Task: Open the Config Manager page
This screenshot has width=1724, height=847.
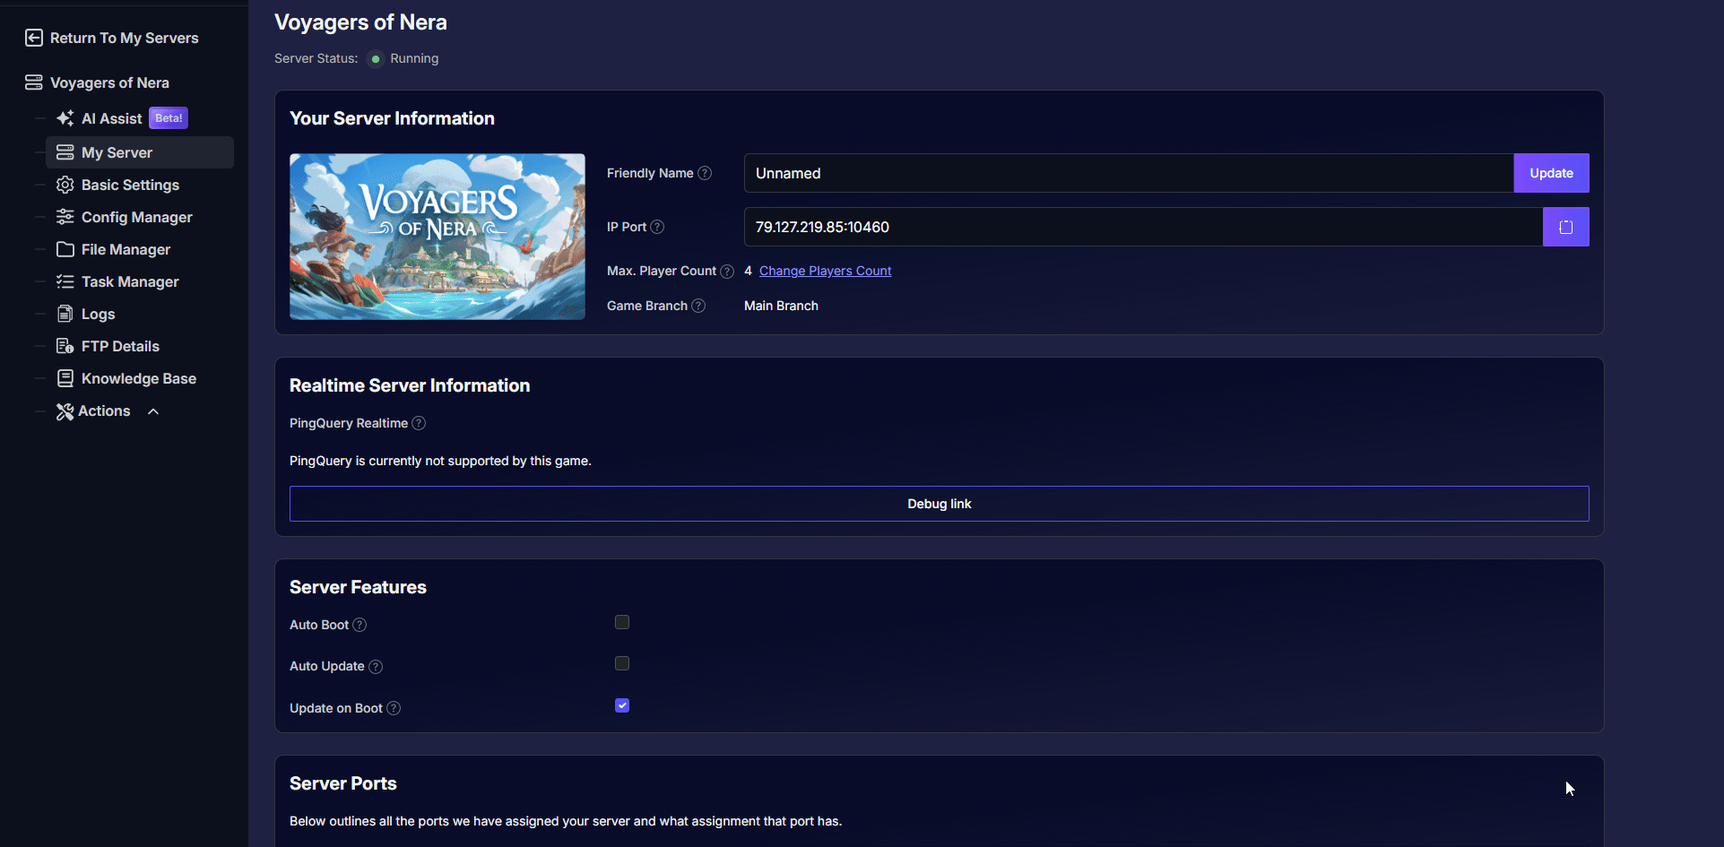Action: tap(136, 217)
